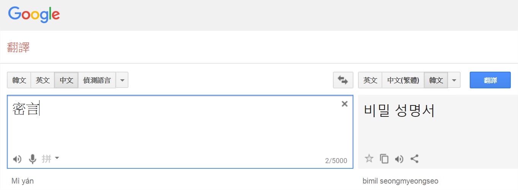Select 韓文 as source language
The width and height of the screenshot is (518, 190).
(x=19, y=80)
